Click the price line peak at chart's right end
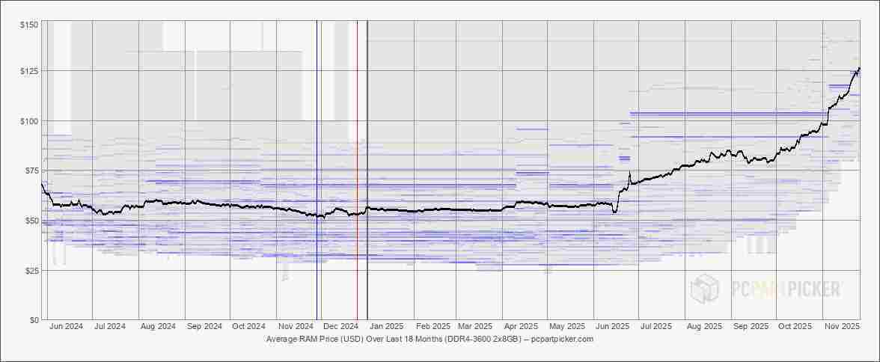 point(859,69)
